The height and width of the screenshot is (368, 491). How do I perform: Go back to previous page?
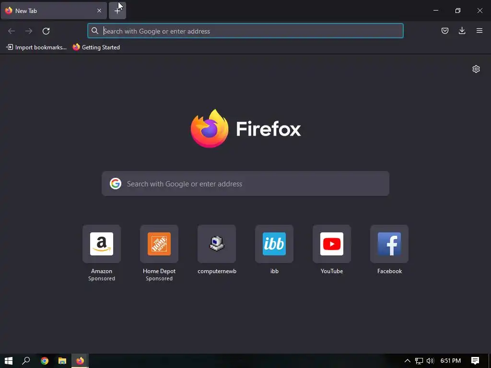(x=12, y=31)
